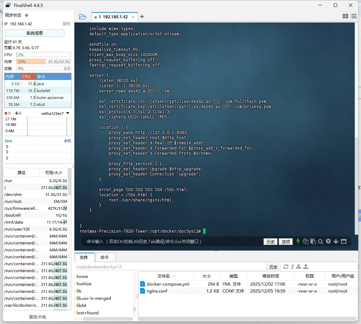Open terminal search magnifier icon
This screenshot has width=361, height=324.
(x=321, y=242)
